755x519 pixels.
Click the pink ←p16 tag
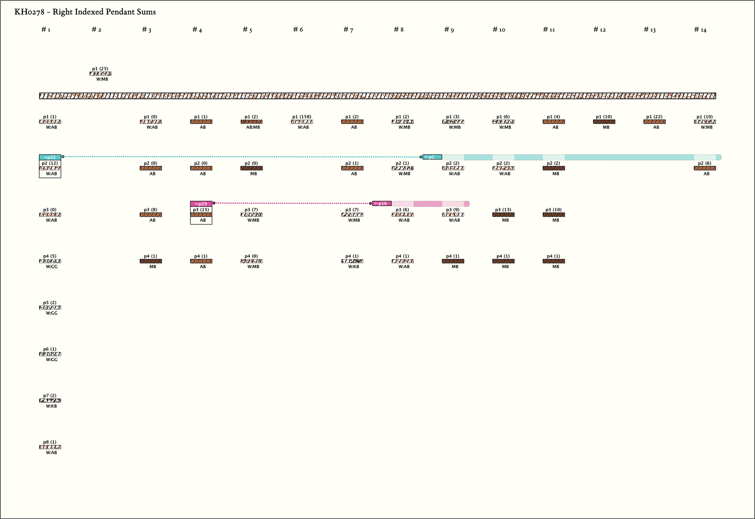coord(382,203)
